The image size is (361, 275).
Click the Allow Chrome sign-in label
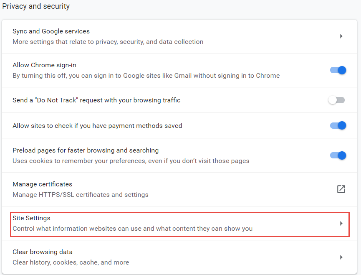pos(44,65)
